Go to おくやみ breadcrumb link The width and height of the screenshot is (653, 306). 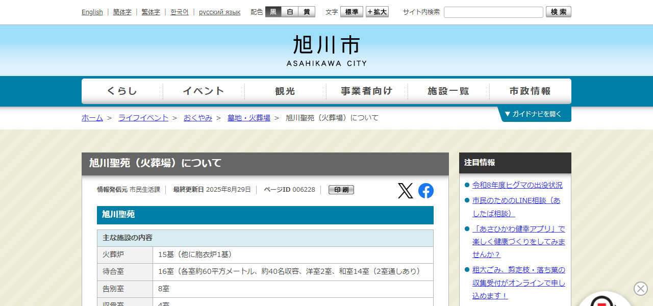point(198,118)
